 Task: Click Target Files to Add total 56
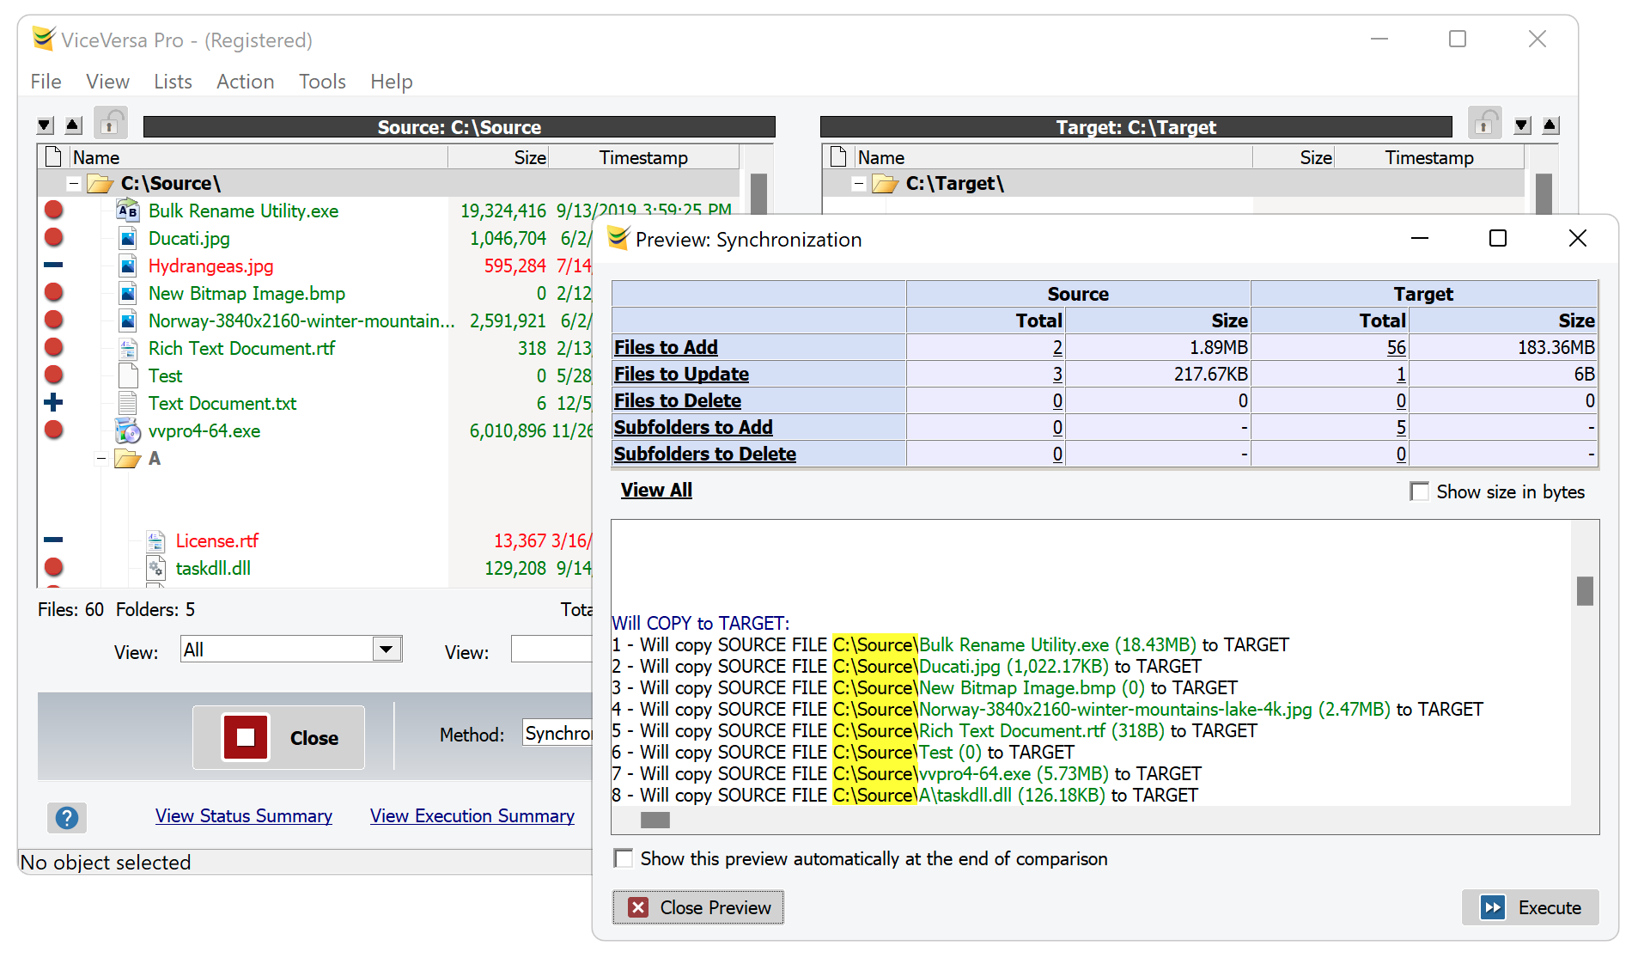tap(1396, 347)
